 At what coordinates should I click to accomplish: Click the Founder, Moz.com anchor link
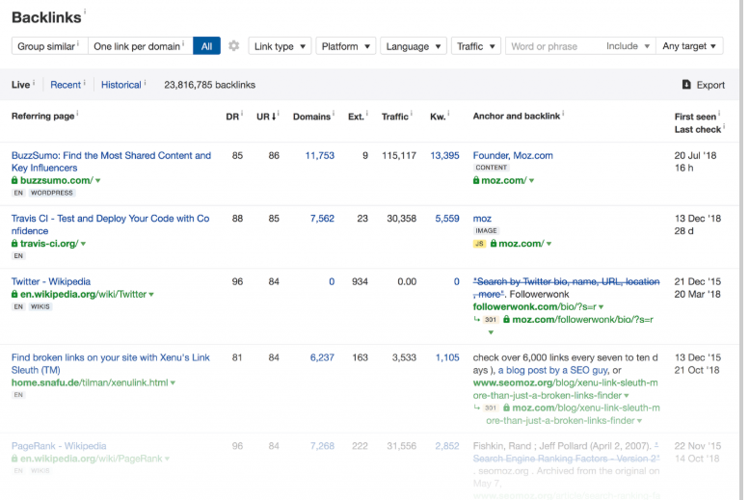(x=513, y=155)
